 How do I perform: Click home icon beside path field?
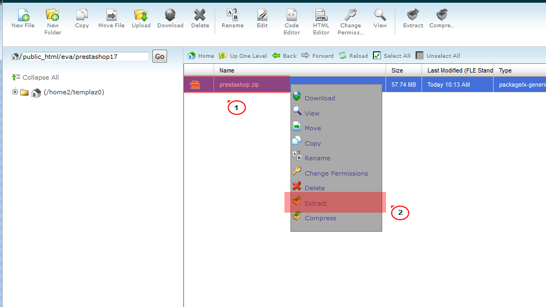point(15,56)
